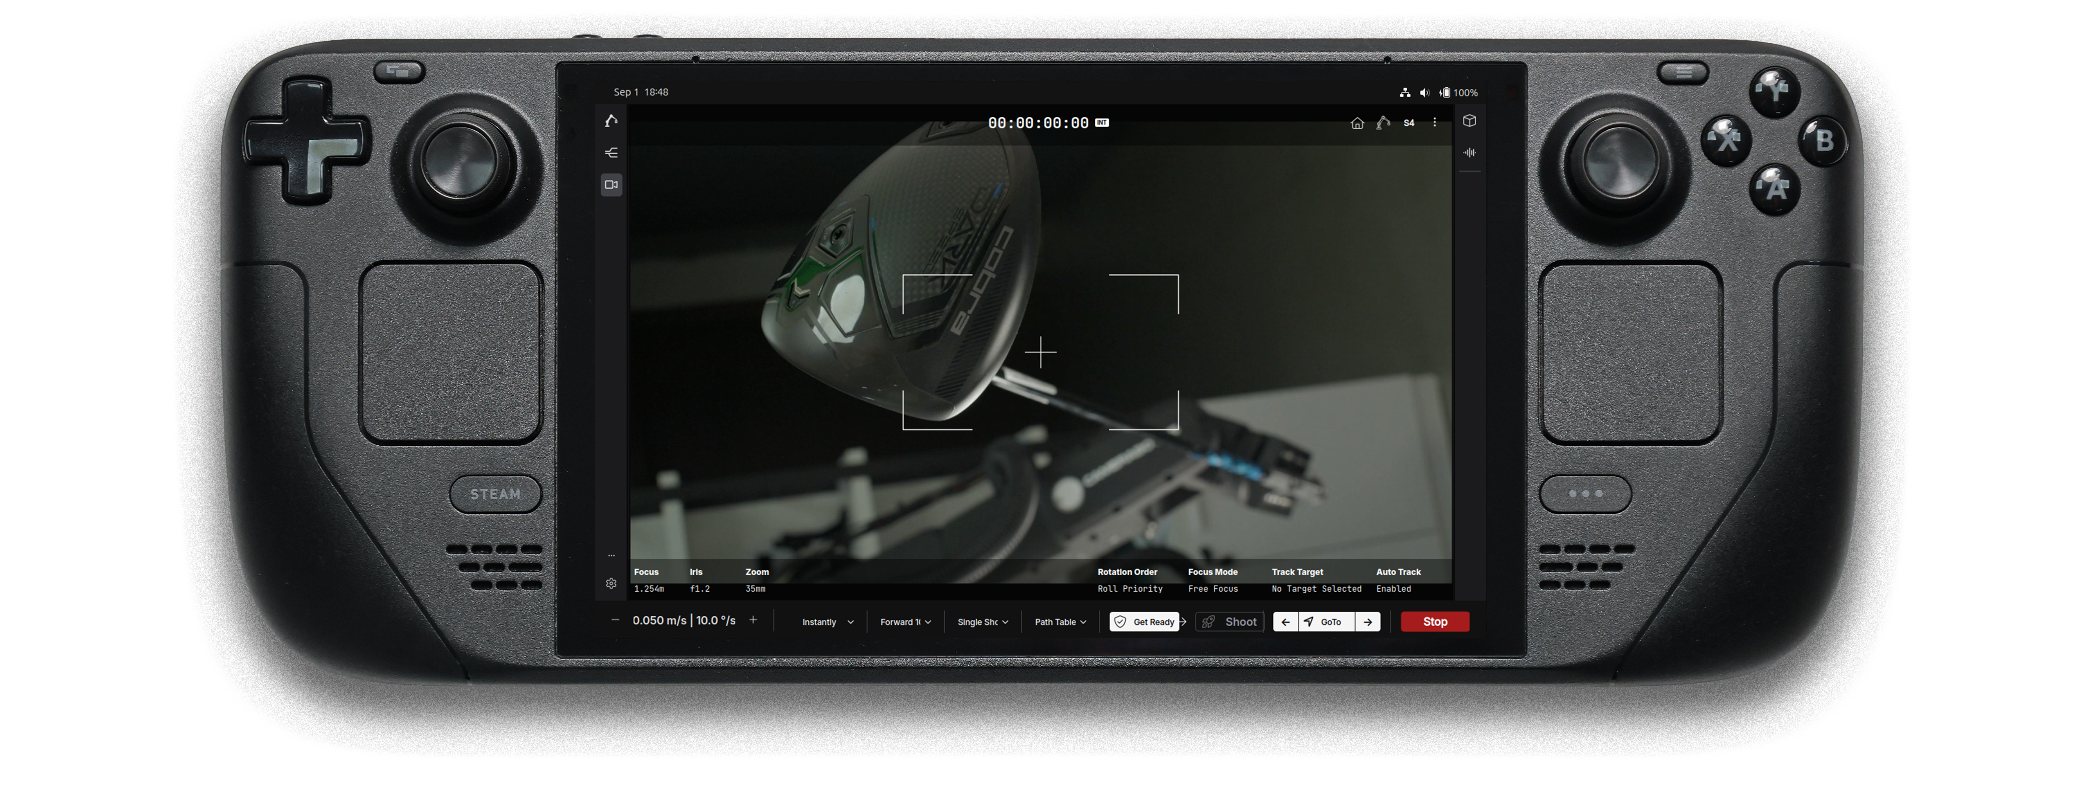Open settings gear in left sidebar
Screen dimensions: 2090x798
(x=611, y=583)
